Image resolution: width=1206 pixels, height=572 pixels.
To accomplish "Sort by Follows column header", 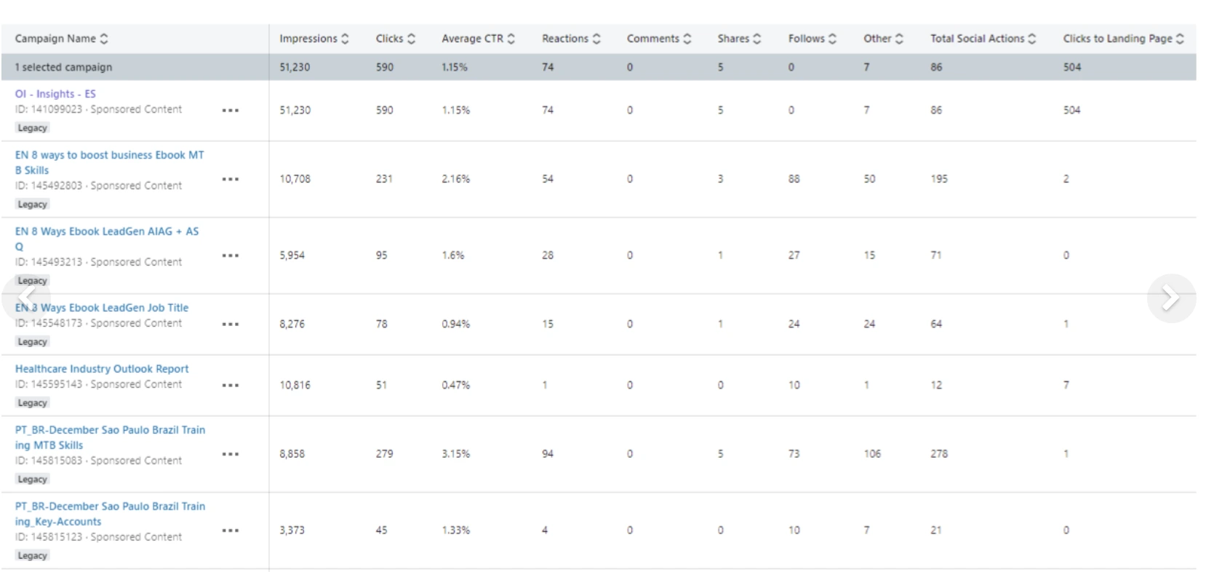I will pyautogui.click(x=812, y=39).
